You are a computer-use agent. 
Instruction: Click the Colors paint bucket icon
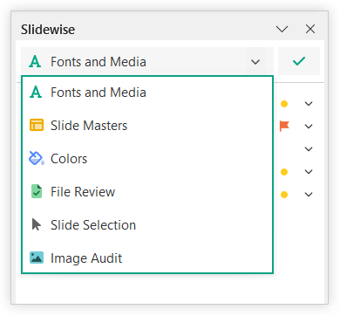click(x=37, y=158)
